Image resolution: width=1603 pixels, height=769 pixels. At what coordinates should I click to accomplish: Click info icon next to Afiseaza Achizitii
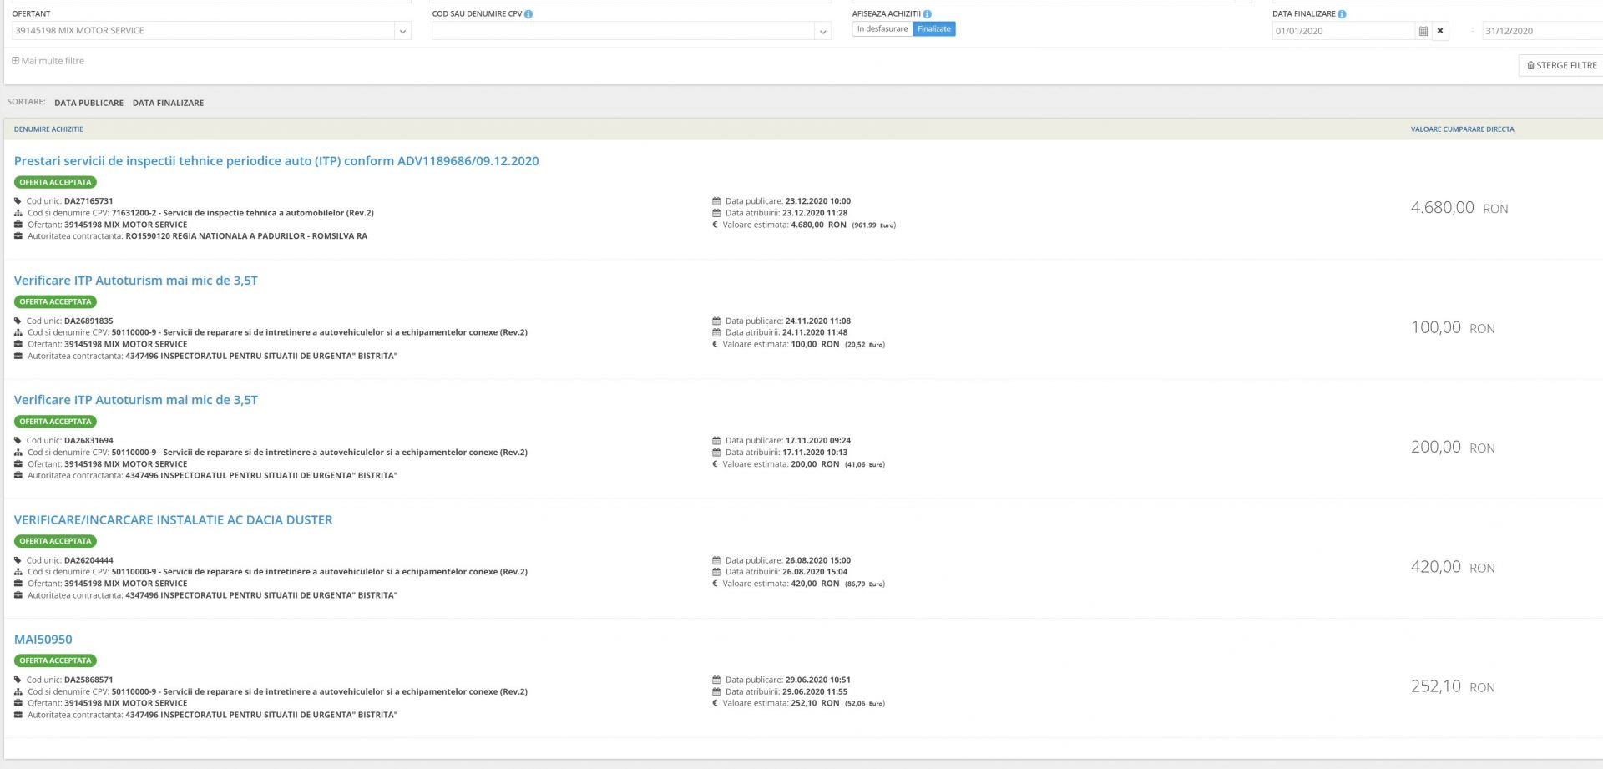pyautogui.click(x=928, y=14)
